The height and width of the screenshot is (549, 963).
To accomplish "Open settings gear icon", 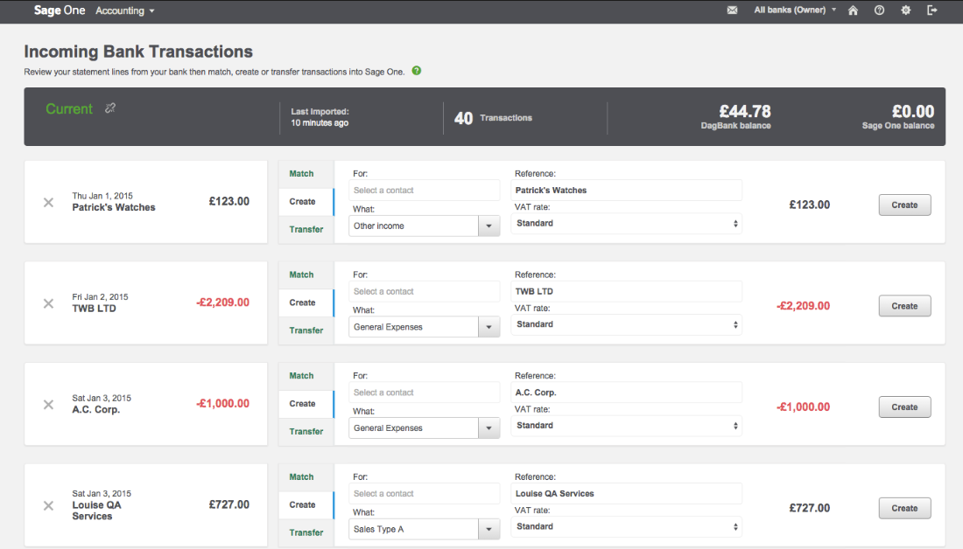I will (x=906, y=10).
